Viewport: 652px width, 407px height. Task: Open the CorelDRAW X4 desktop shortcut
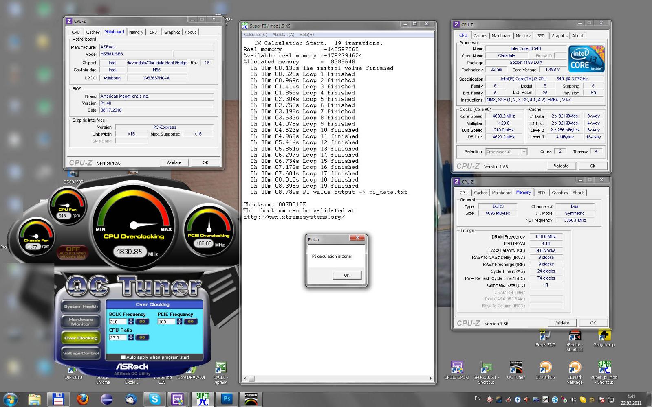pos(191,373)
